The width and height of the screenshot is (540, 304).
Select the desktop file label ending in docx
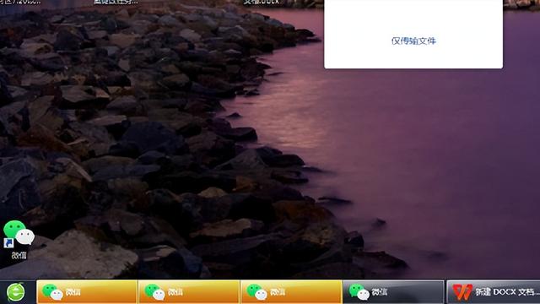coord(261,2)
